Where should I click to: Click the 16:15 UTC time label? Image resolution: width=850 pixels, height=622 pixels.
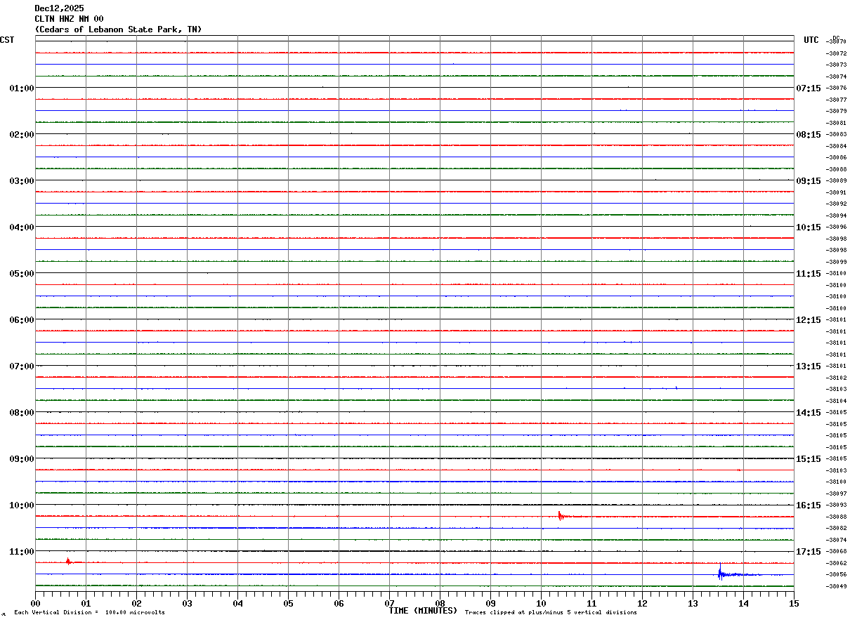(x=808, y=505)
